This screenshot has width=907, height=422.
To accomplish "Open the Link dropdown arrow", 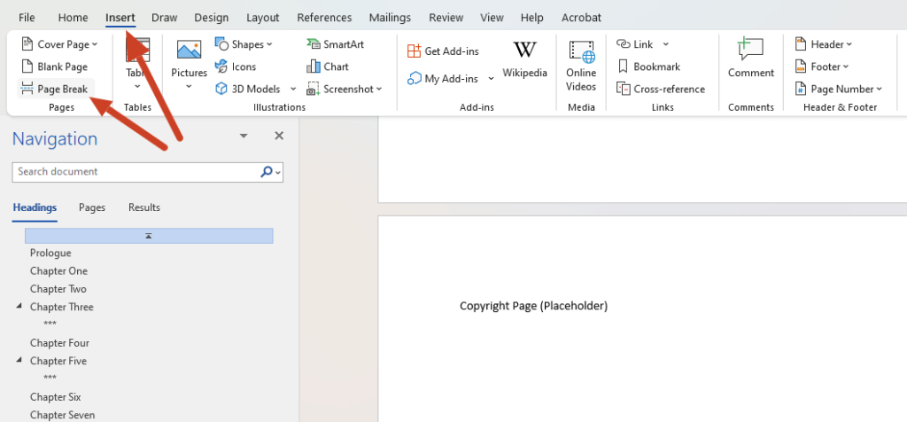I will pos(665,44).
